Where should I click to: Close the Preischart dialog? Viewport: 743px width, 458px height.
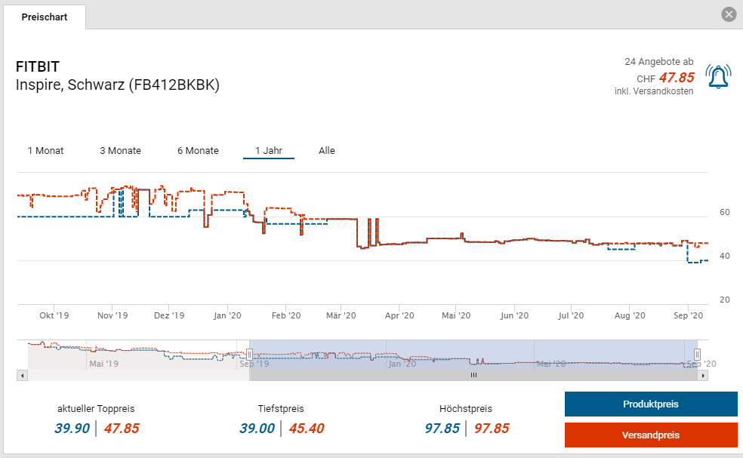(x=728, y=14)
